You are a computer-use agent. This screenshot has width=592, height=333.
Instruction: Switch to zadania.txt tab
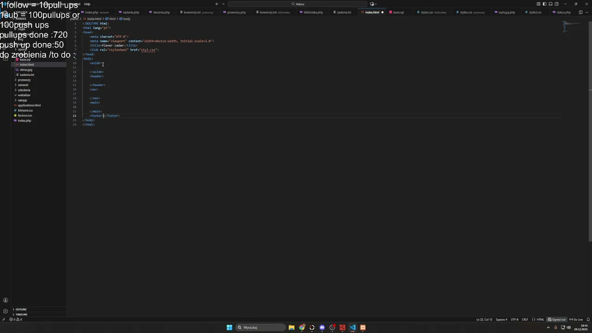click(x=344, y=12)
